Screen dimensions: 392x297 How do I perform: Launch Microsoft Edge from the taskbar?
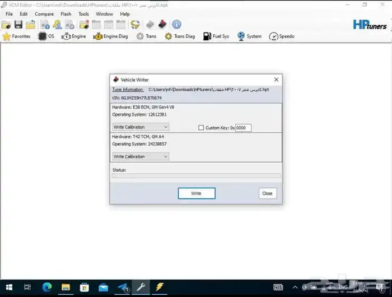tap(46, 287)
